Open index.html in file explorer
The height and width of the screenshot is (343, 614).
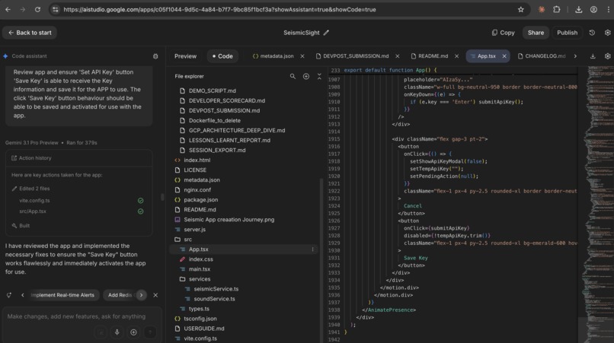197,160
